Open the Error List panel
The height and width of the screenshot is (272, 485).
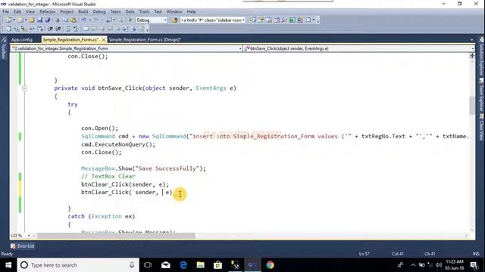[23, 246]
